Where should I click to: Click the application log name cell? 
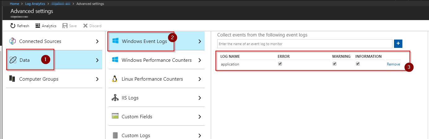pos(230,64)
